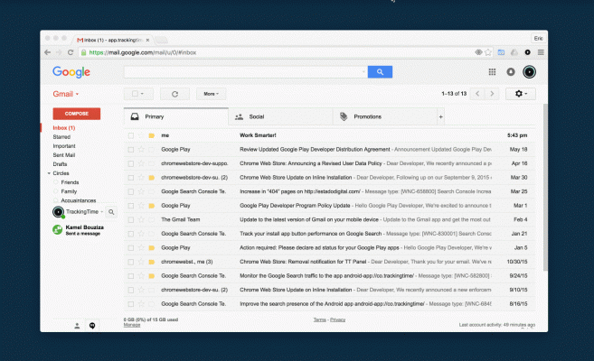Open the Family circle
The height and width of the screenshot is (361, 594).
pyautogui.click(x=69, y=191)
